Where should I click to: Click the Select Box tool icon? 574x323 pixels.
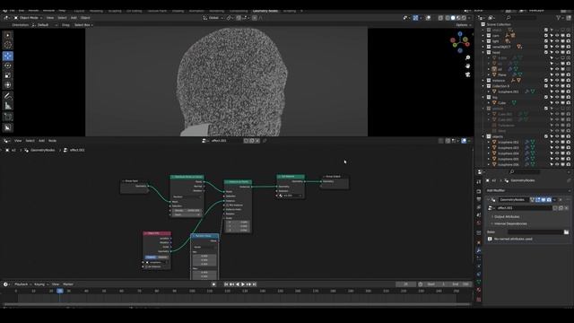(8, 35)
